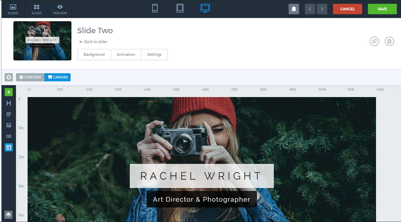Select the Text paragraph layer tool
The width and height of the screenshot is (401, 222).
coord(9,114)
